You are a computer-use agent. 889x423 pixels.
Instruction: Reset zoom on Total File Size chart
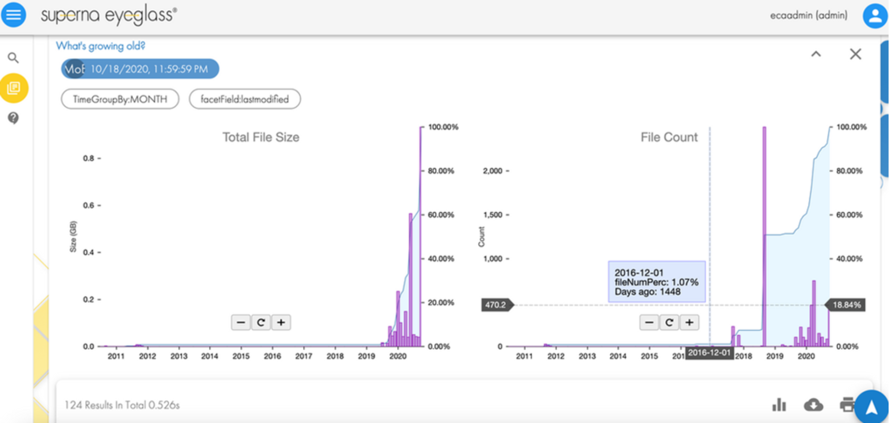pos(261,322)
